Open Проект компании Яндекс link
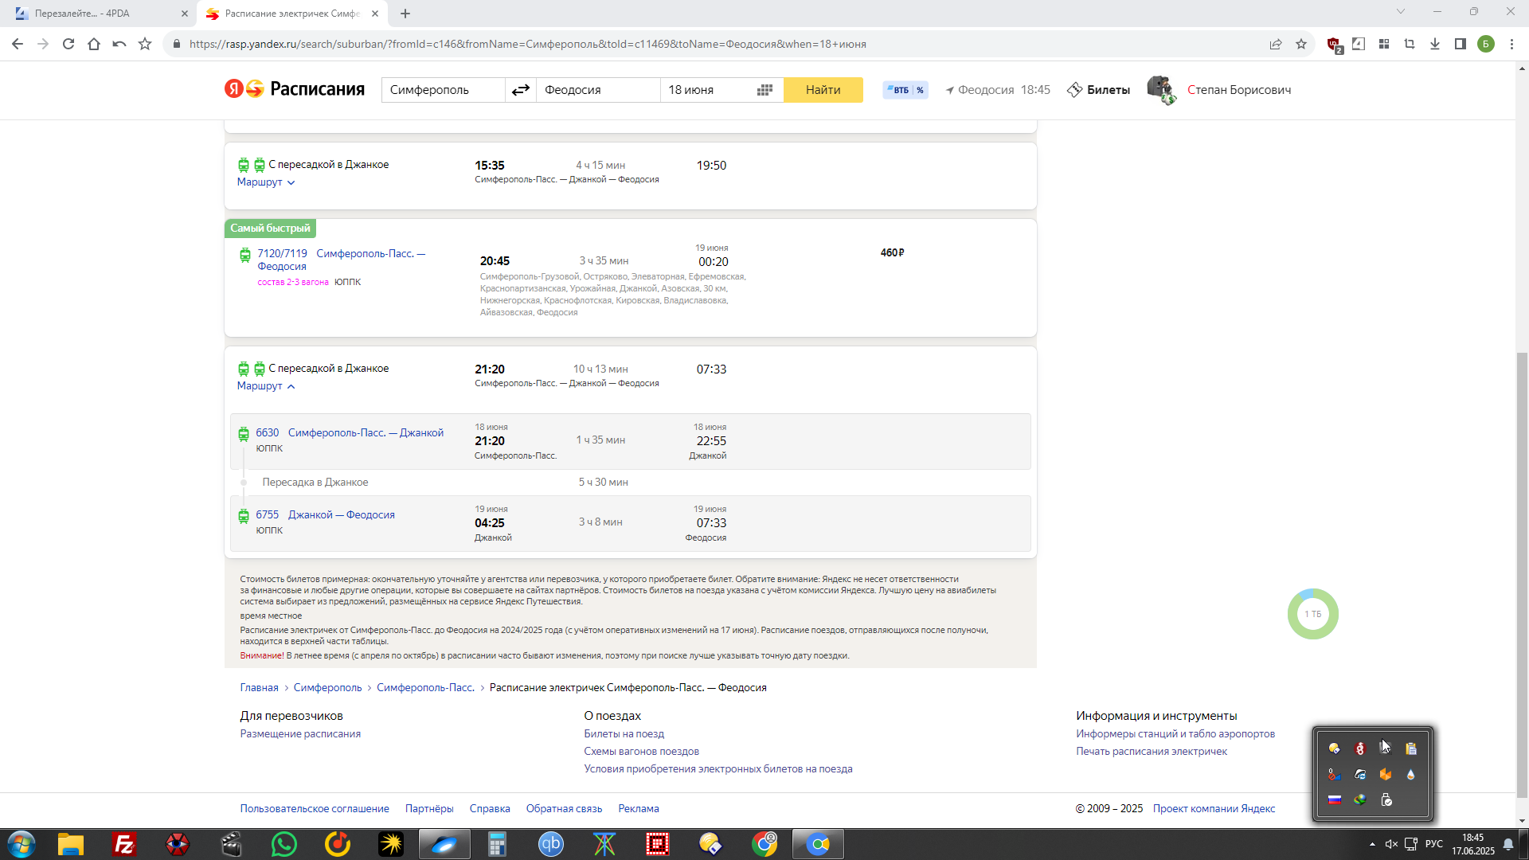Viewport: 1529px width, 860px height. point(1214,808)
